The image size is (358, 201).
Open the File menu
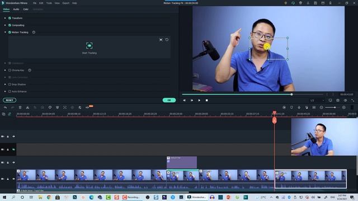coord(35,3)
